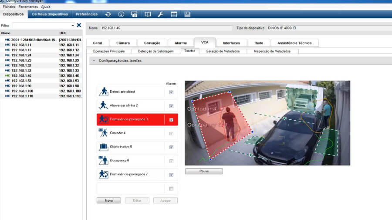The height and width of the screenshot is (220, 392).
Task: Toggle alarm checkbox for Detect any object
Action: click(171, 92)
